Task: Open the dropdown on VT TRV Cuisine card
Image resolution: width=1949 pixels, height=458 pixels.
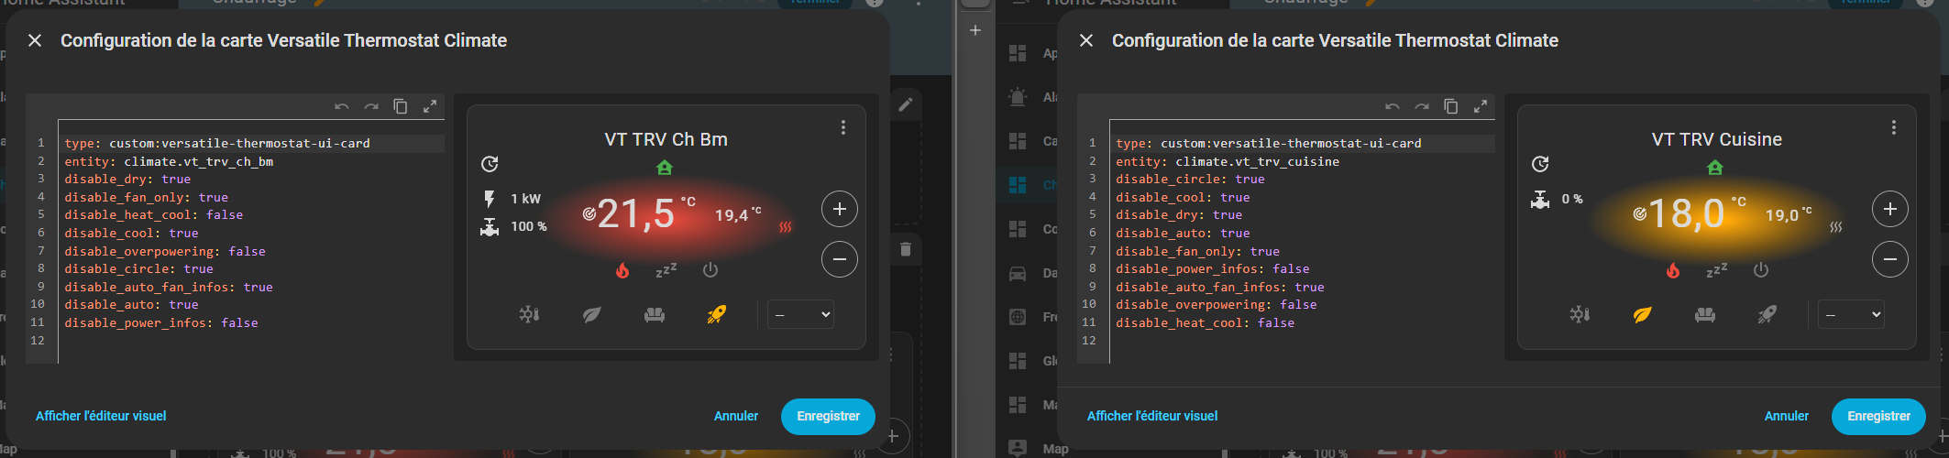Action: pos(1852,315)
